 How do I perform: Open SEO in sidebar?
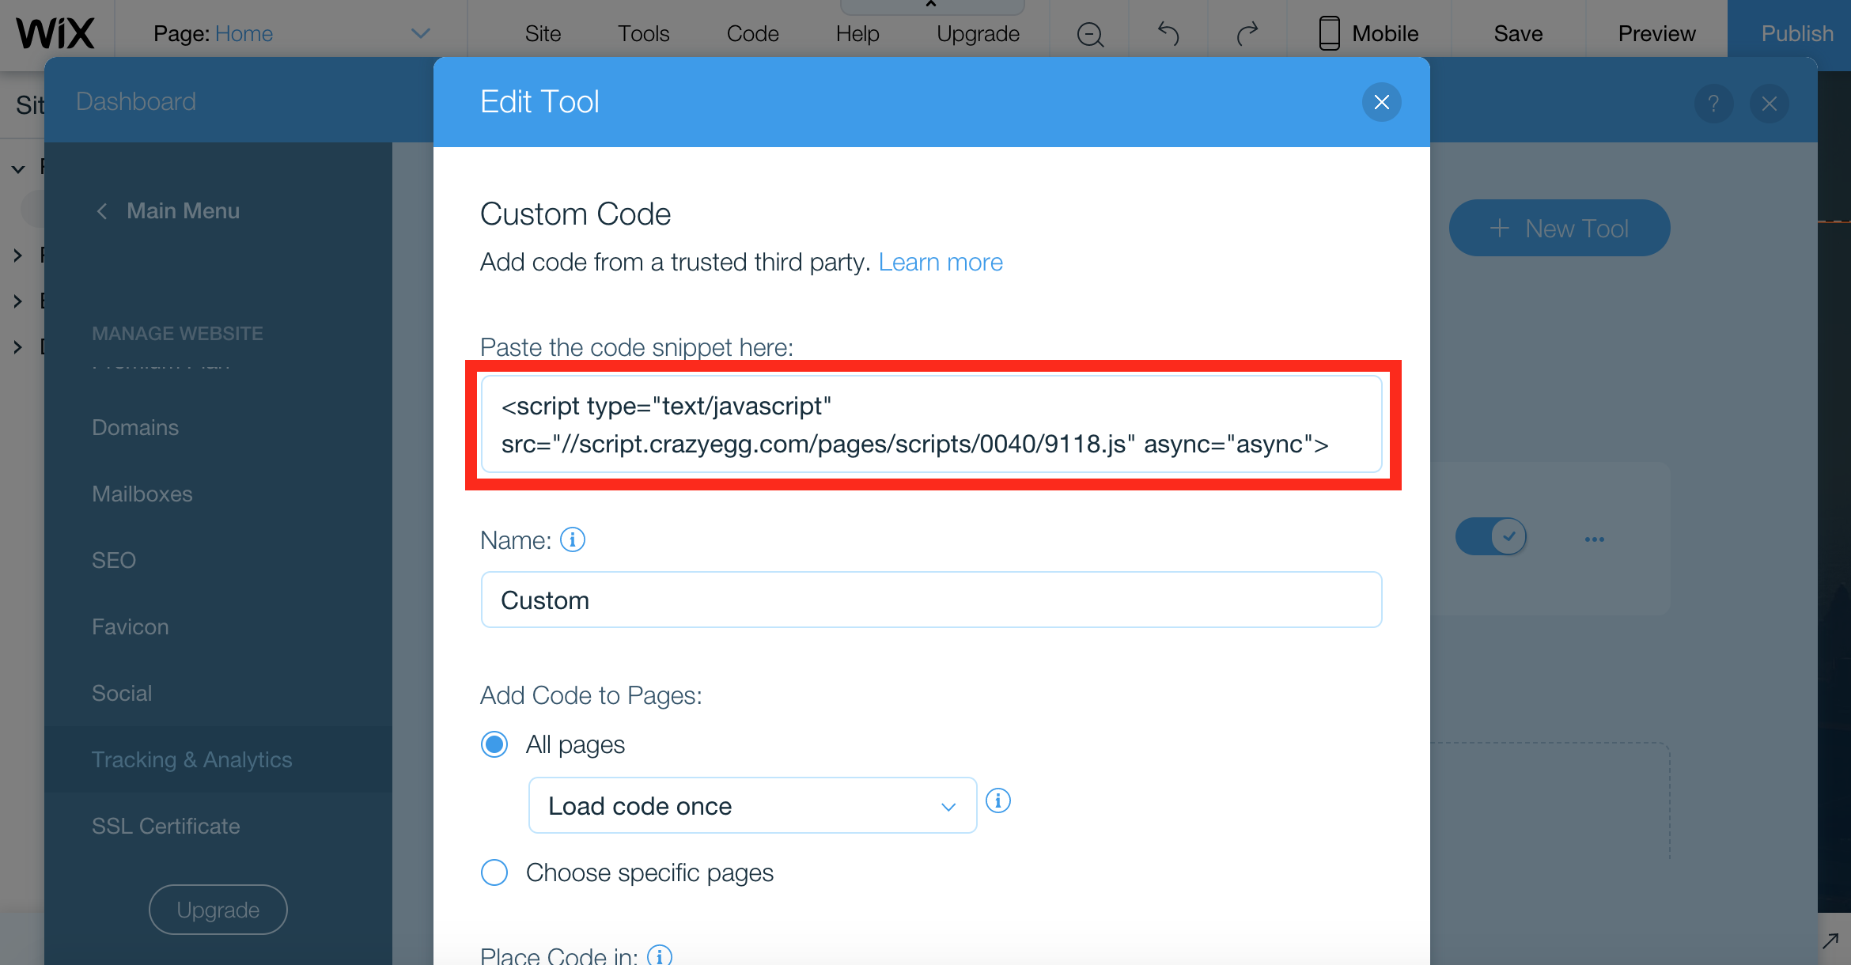[x=114, y=560]
